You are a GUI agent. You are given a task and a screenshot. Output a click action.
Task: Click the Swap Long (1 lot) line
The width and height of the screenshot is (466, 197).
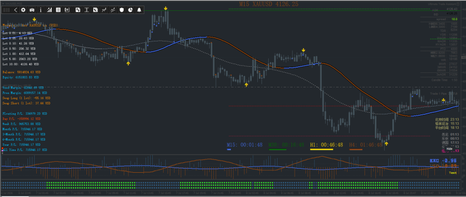(26, 98)
